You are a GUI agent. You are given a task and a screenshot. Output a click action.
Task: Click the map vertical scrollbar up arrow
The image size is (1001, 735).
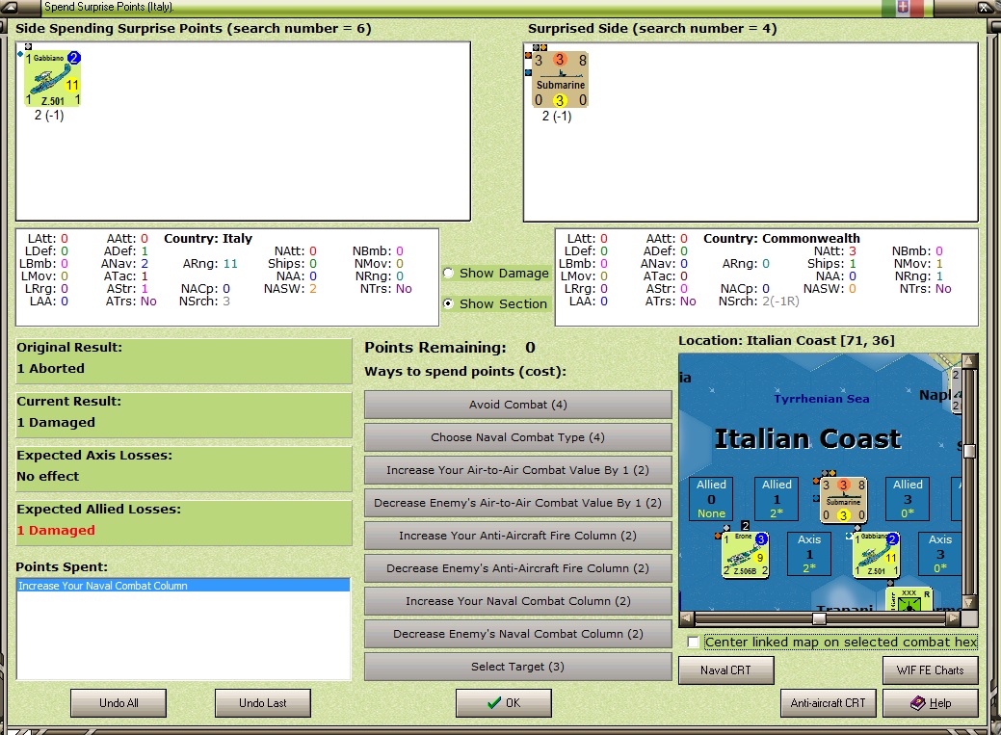coord(969,361)
